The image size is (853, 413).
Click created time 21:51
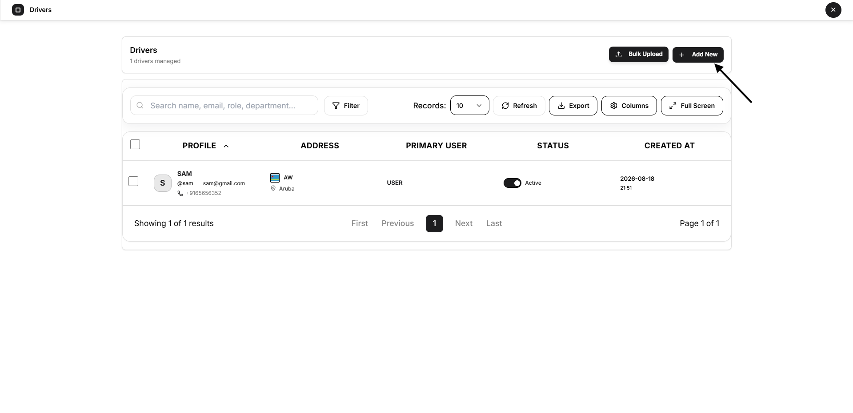[x=626, y=188]
